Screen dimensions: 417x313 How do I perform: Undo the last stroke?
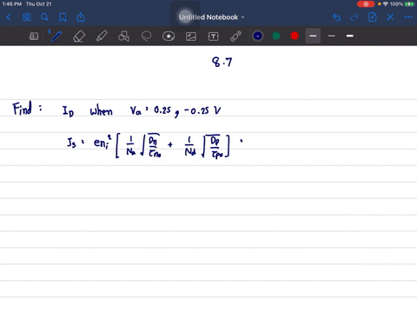(x=336, y=17)
